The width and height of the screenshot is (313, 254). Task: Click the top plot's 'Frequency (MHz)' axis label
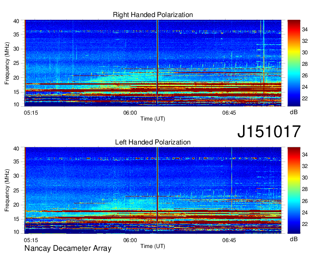coord(7,63)
